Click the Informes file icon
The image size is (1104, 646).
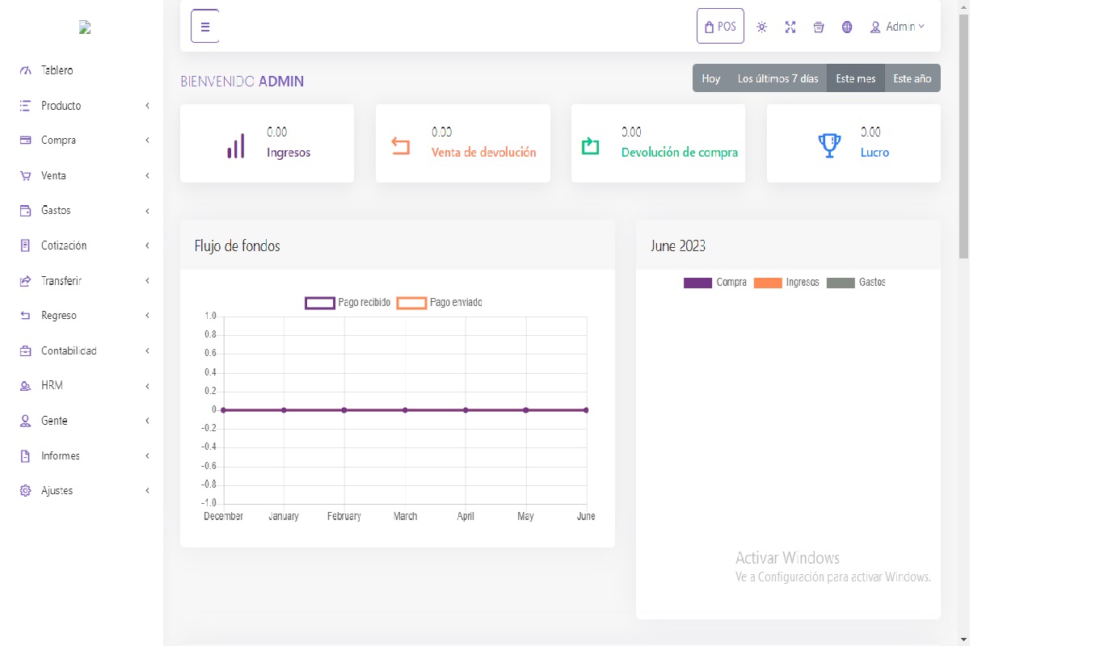pyautogui.click(x=25, y=456)
